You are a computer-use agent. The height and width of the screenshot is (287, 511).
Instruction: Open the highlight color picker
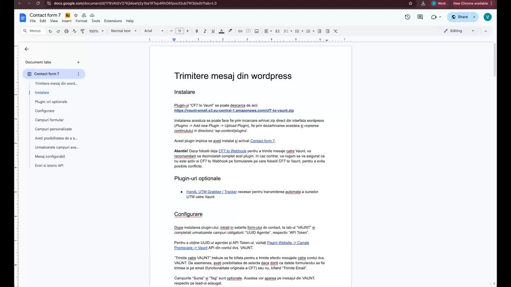pyautogui.click(x=230, y=31)
